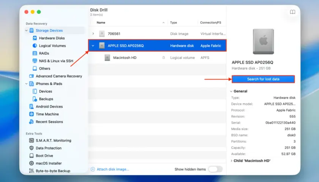Viewport: 319px width, 182px height.
Task: Collapse the General details section
Action: pyautogui.click(x=231, y=91)
